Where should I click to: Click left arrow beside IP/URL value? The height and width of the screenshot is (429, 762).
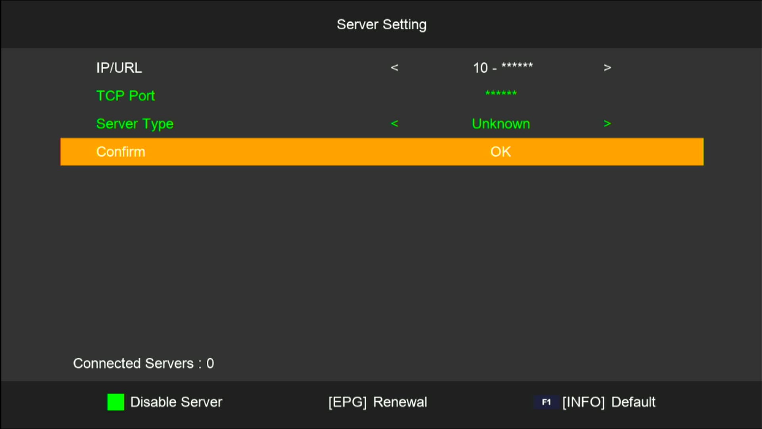(x=394, y=68)
